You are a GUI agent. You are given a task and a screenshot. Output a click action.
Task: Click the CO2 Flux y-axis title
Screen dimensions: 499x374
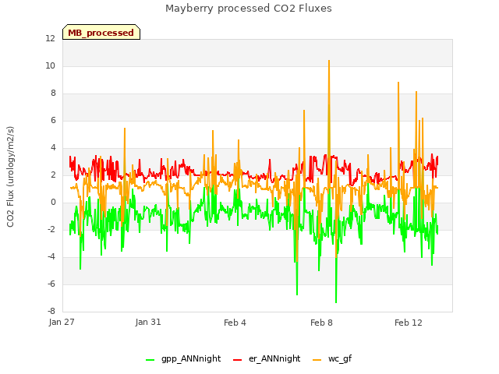[10, 177]
